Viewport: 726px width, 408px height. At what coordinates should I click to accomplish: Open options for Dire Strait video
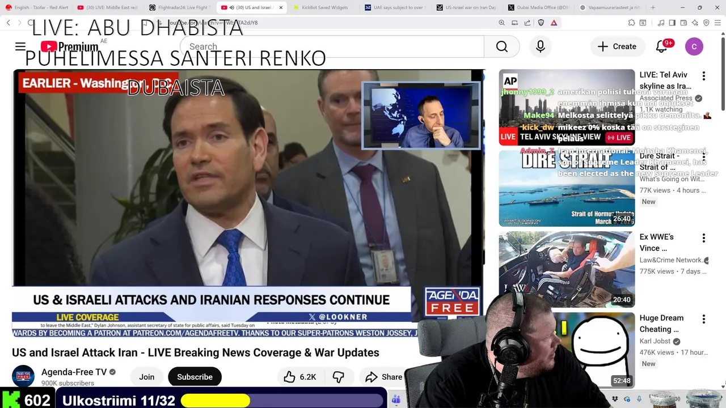pyautogui.click(x=704, y=157)
